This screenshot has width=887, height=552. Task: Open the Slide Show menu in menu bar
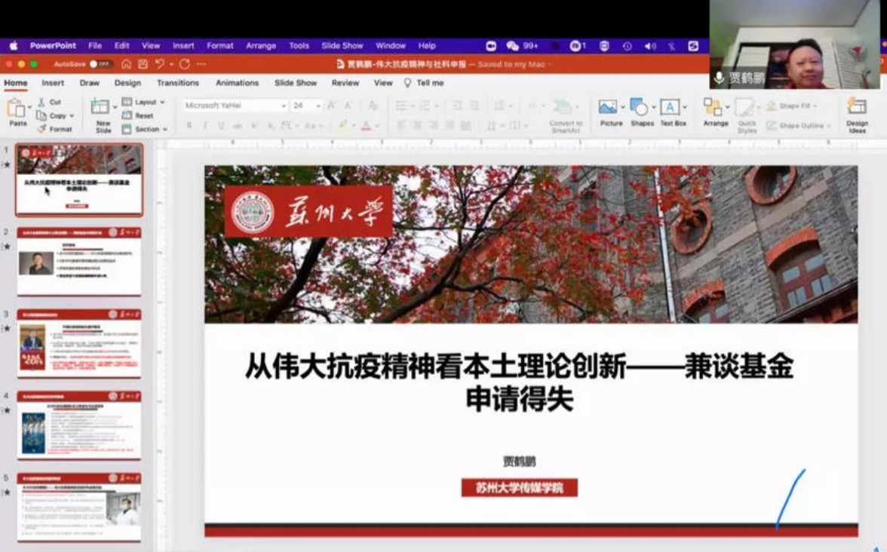pyautogui.click(x=342, y=46)
